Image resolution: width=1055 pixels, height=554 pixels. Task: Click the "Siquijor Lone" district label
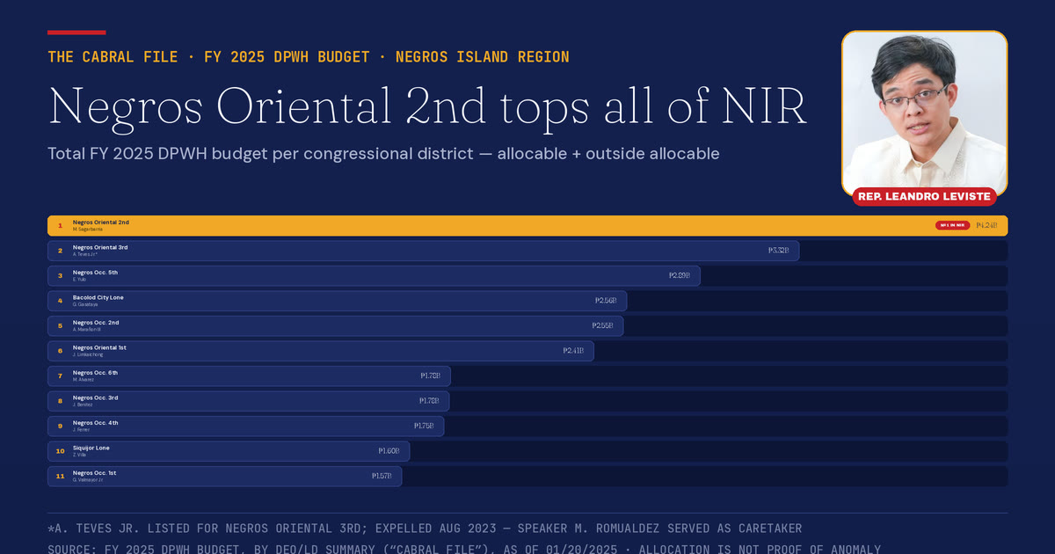tap(91, 448)
